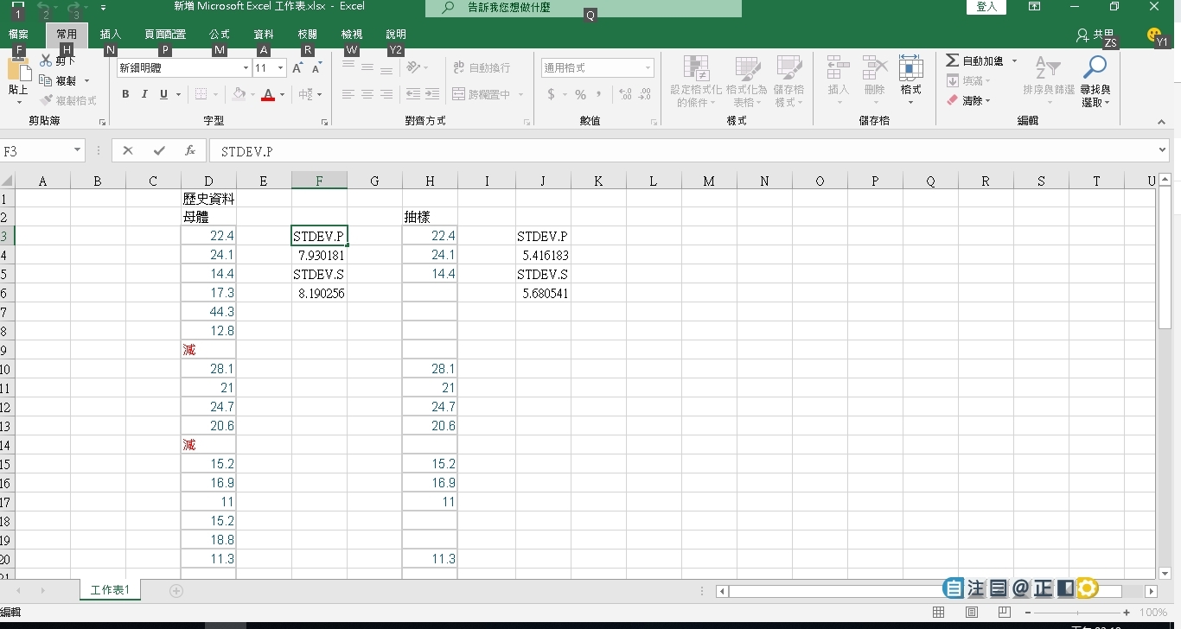Viewport: 1181px width, 629px height.
Task: Click cell with value 7.930181
Action: click(x=319, y=256)
